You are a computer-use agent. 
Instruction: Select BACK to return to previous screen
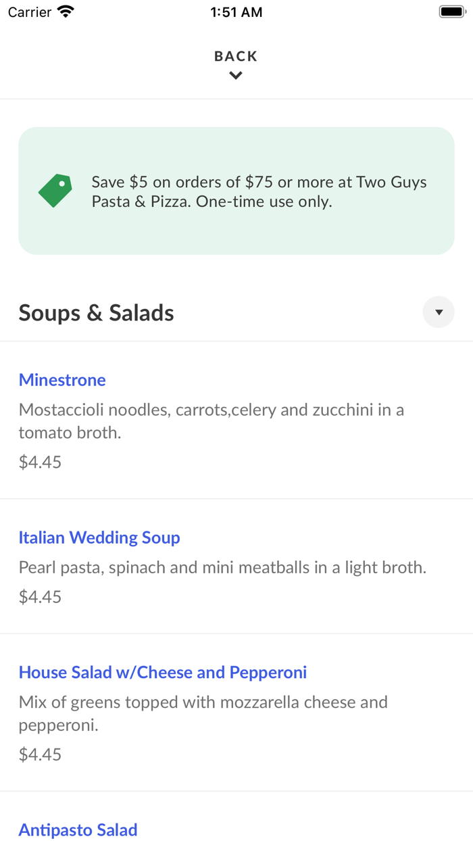tap(235, 56)
